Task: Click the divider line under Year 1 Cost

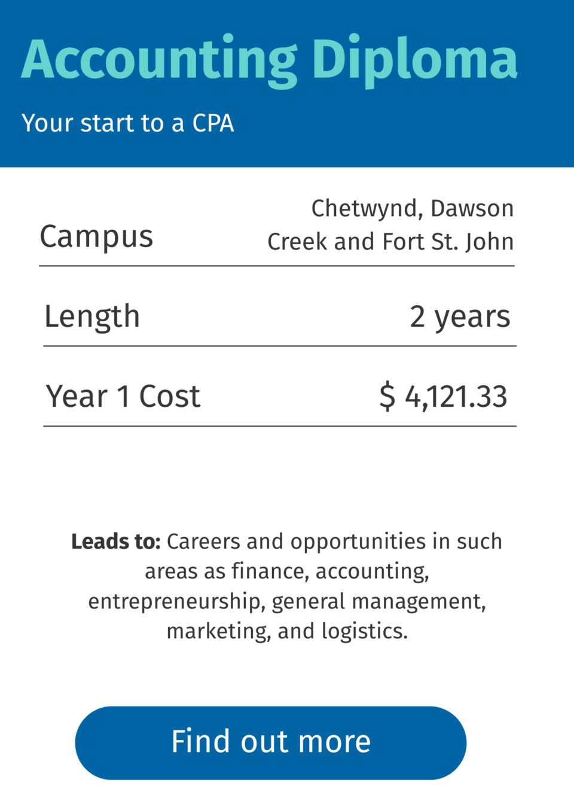Action: pyautogui.click(x=280, y=426)
